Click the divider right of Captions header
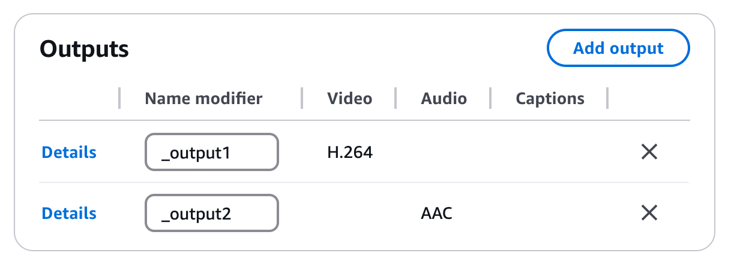This screenshot has height=262, width=731. point(608,99)
